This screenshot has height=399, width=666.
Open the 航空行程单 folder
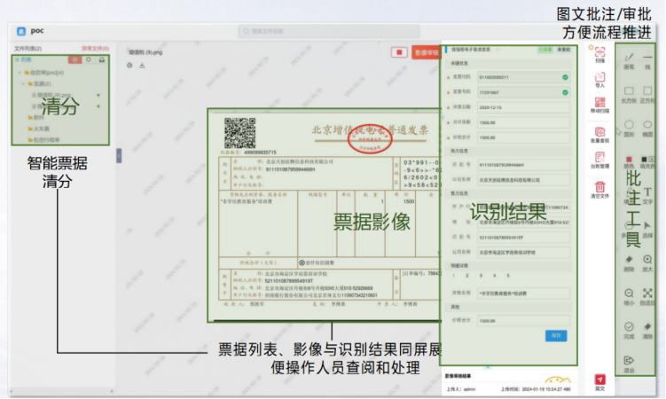(44, 140)
